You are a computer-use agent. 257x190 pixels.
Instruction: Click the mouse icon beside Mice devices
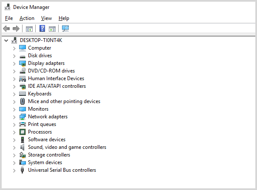pos(23,101)
